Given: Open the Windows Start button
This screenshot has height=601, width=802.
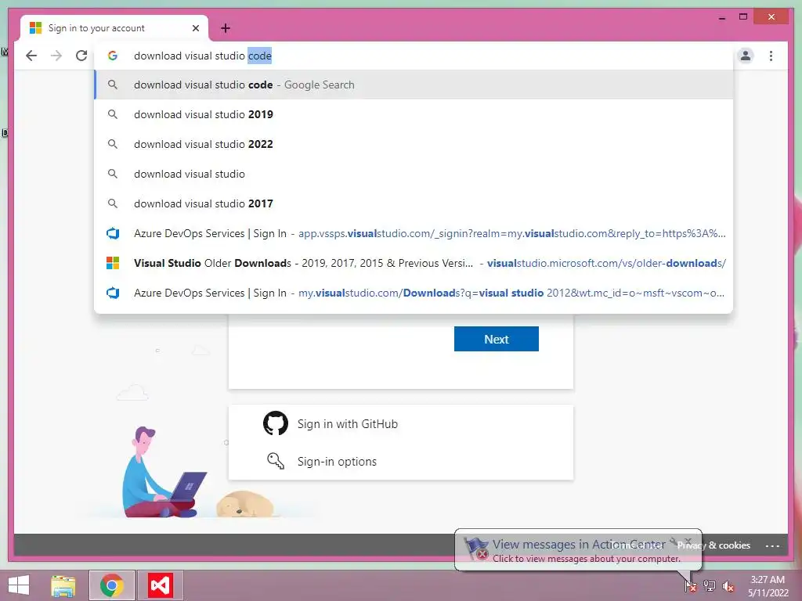Looking at the screenshot, I should [x=19, y=585].
